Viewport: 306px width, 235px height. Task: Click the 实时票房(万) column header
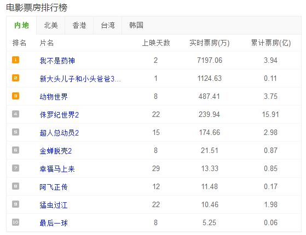[210, 43]
